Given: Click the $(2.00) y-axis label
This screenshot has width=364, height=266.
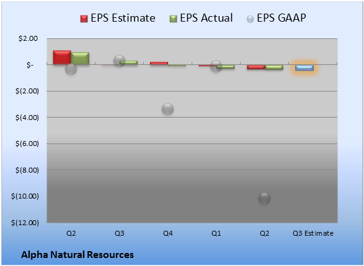Looking at the screenshot, I should 27,91.
